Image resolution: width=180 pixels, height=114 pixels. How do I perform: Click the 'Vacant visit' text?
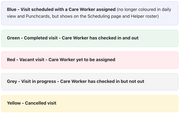pos(33,60)
